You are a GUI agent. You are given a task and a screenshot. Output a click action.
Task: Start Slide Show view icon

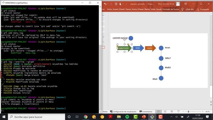click(x=178, y=112)
